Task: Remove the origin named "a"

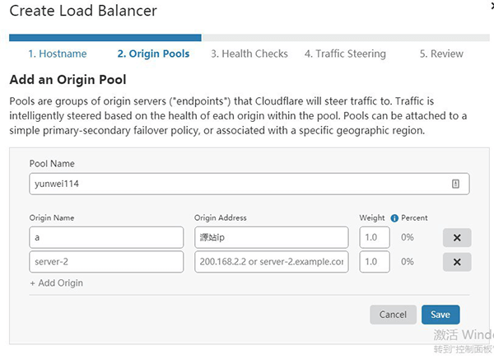Action: click(x=457, y=238)
